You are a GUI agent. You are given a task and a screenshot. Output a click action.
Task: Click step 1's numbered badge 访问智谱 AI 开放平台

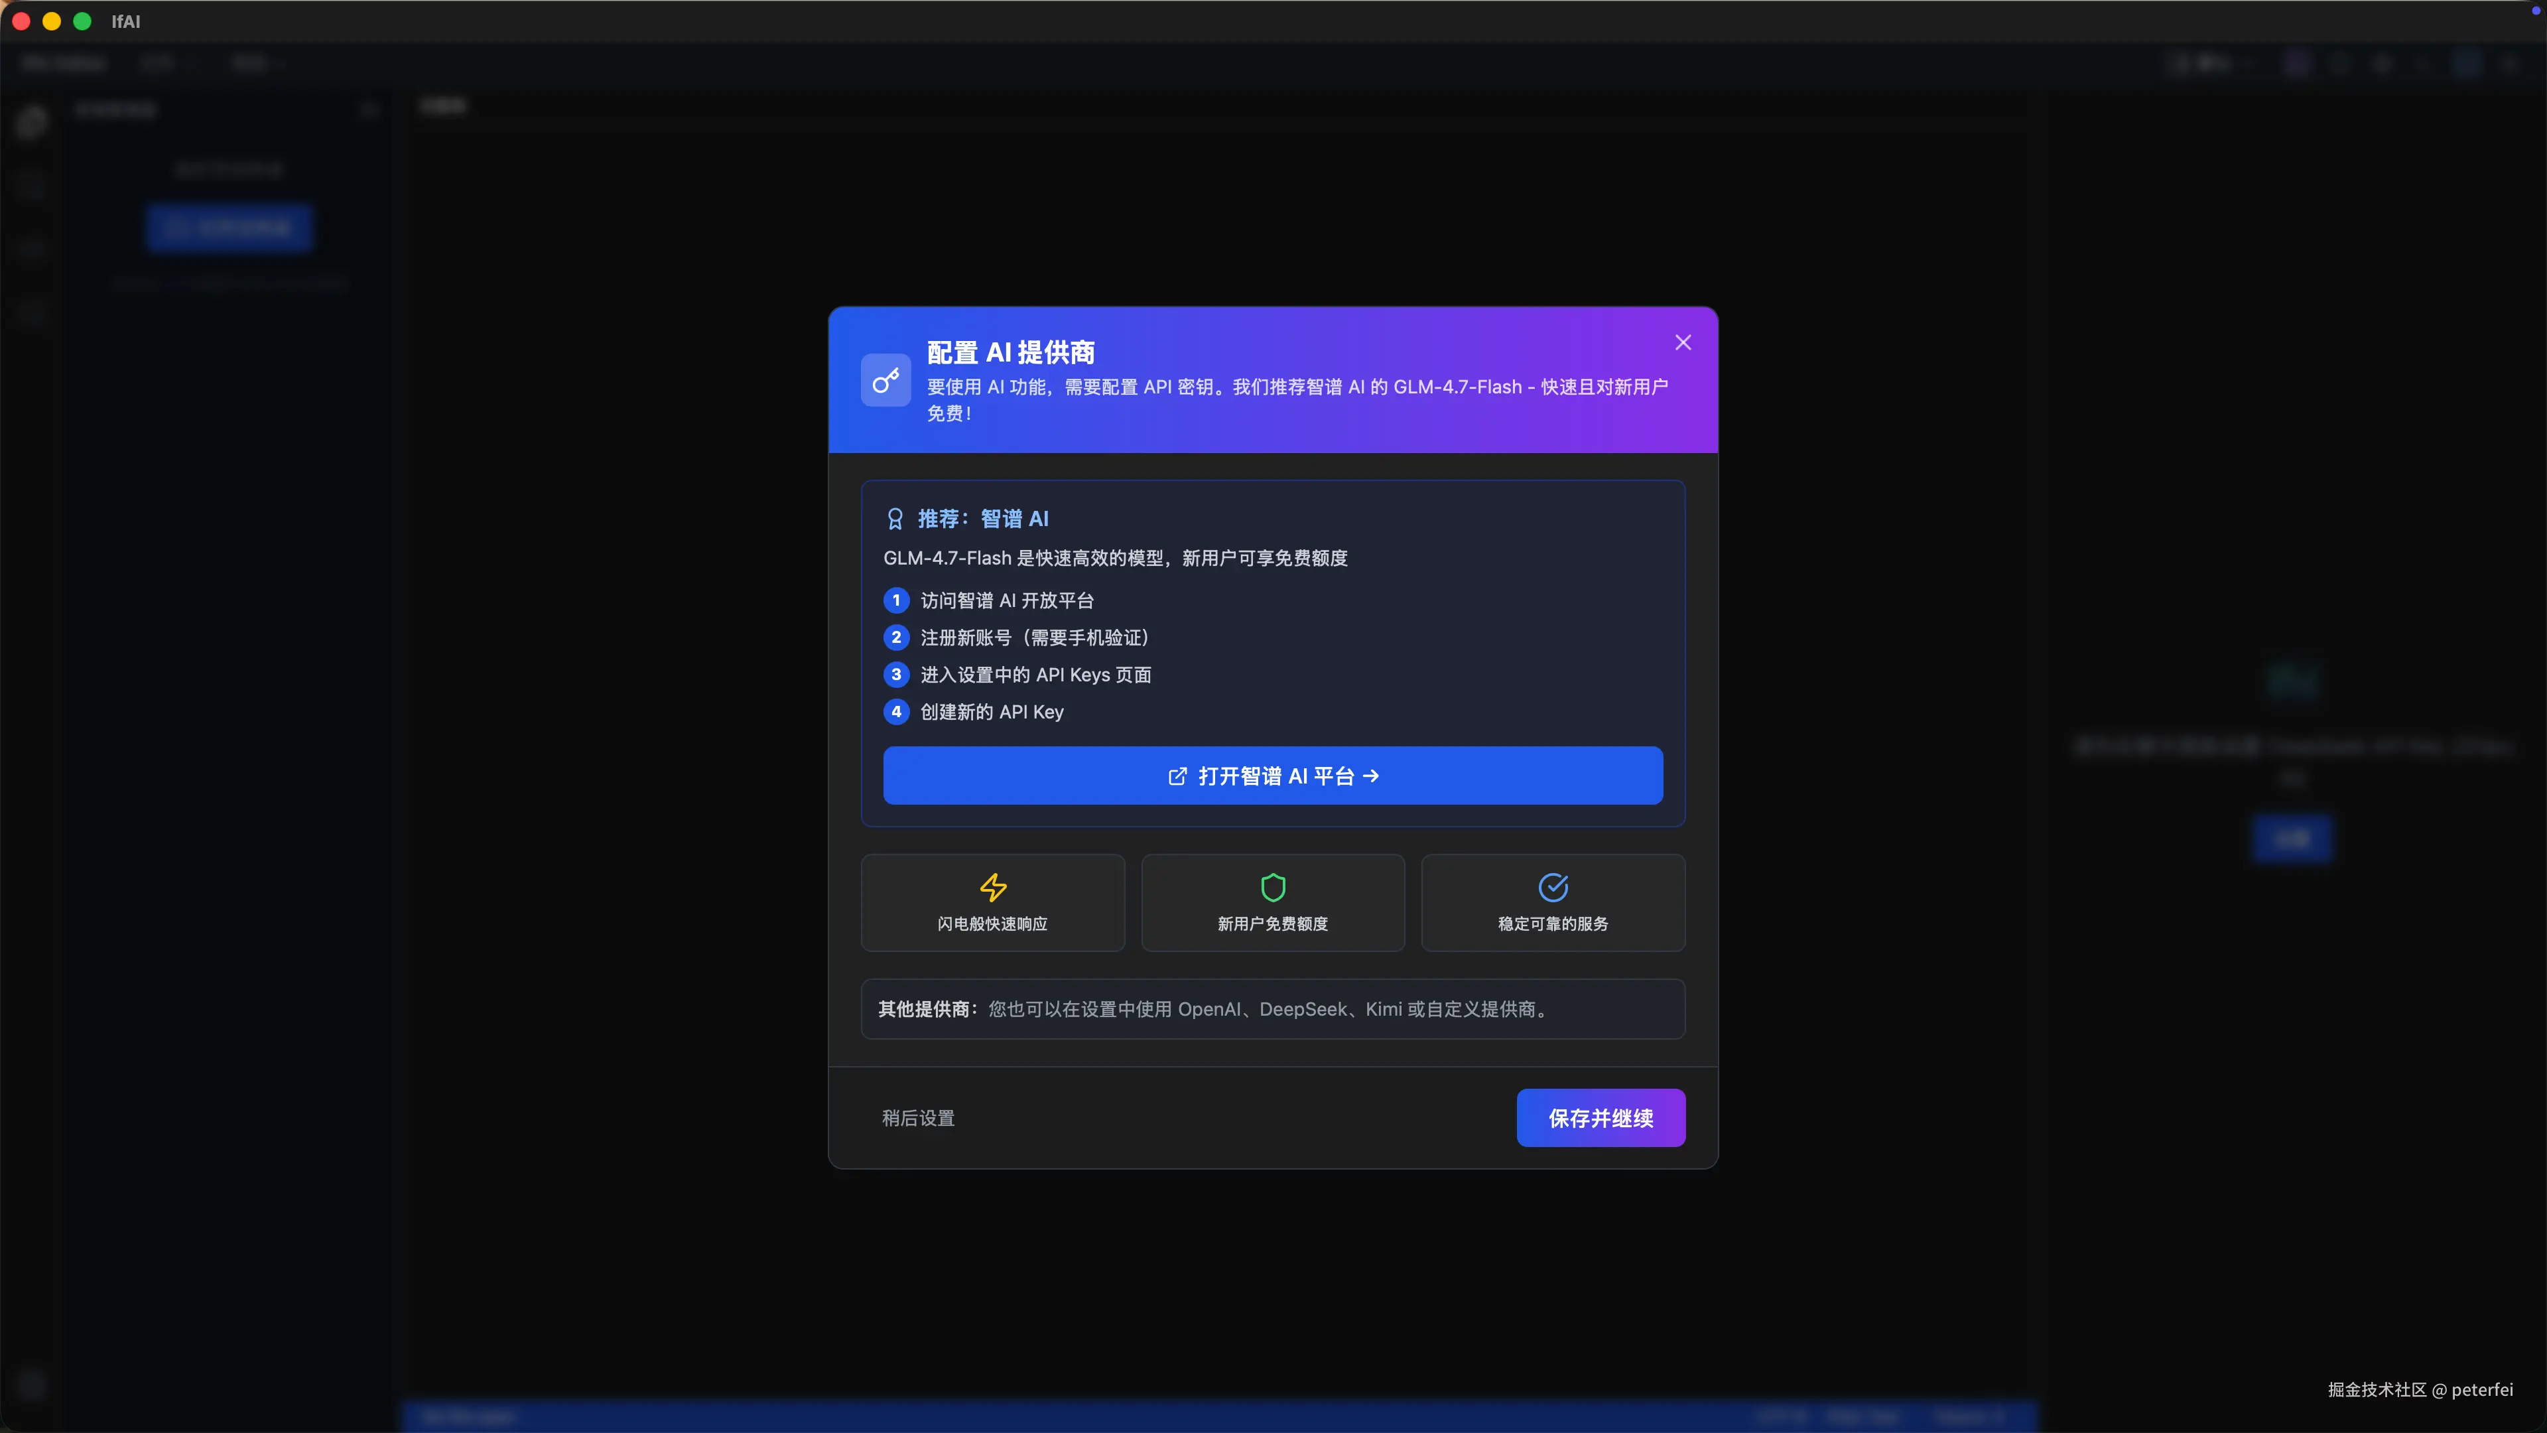(896, 599)
